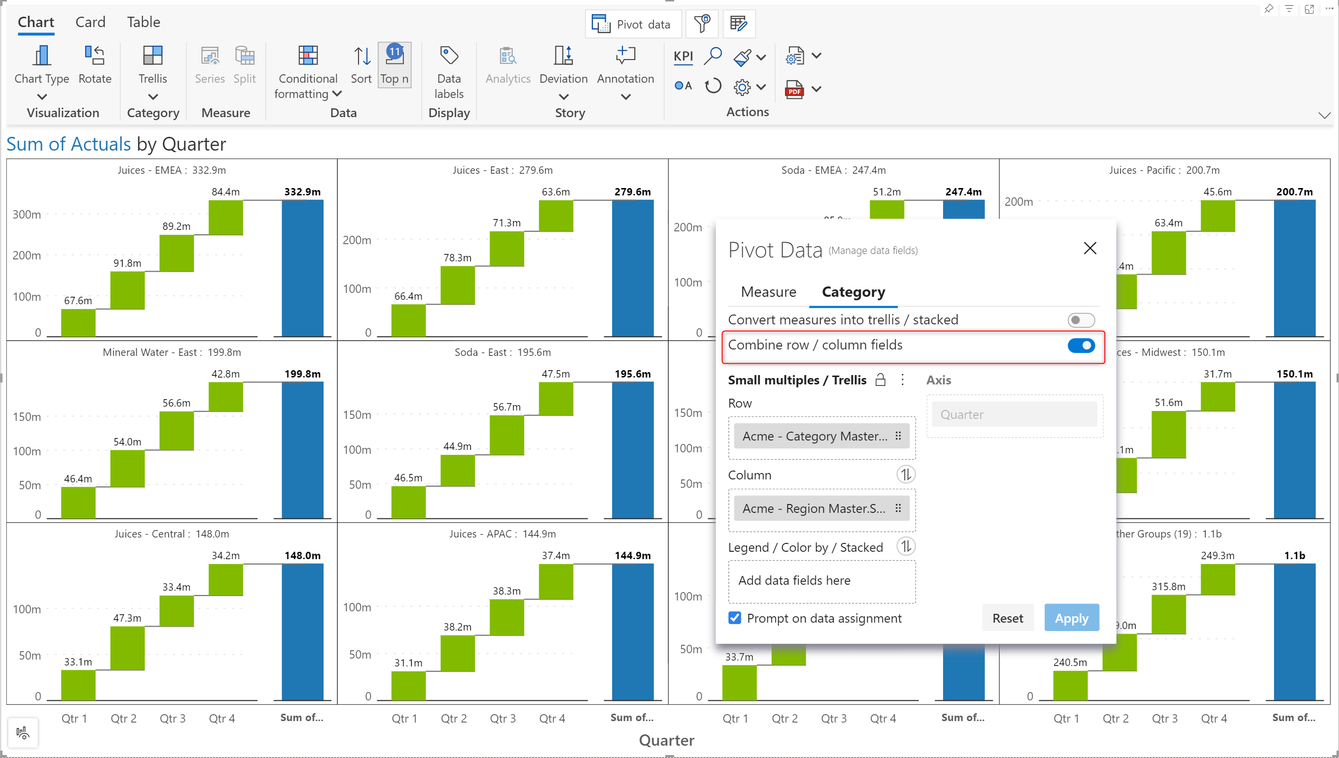Click the magnifier search icon

point(713,55)
